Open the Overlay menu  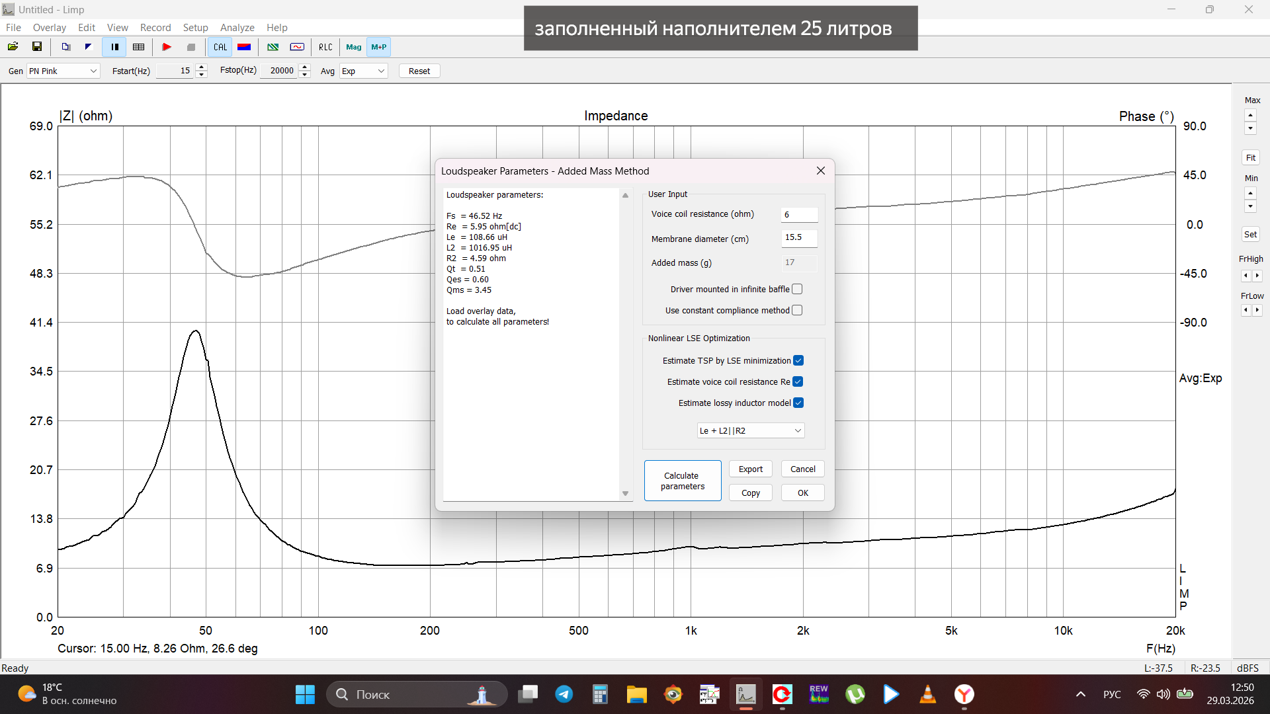pos(50,27)
